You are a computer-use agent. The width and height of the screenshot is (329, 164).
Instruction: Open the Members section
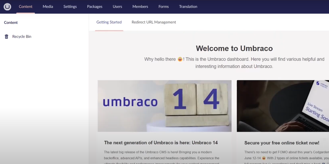140,6
